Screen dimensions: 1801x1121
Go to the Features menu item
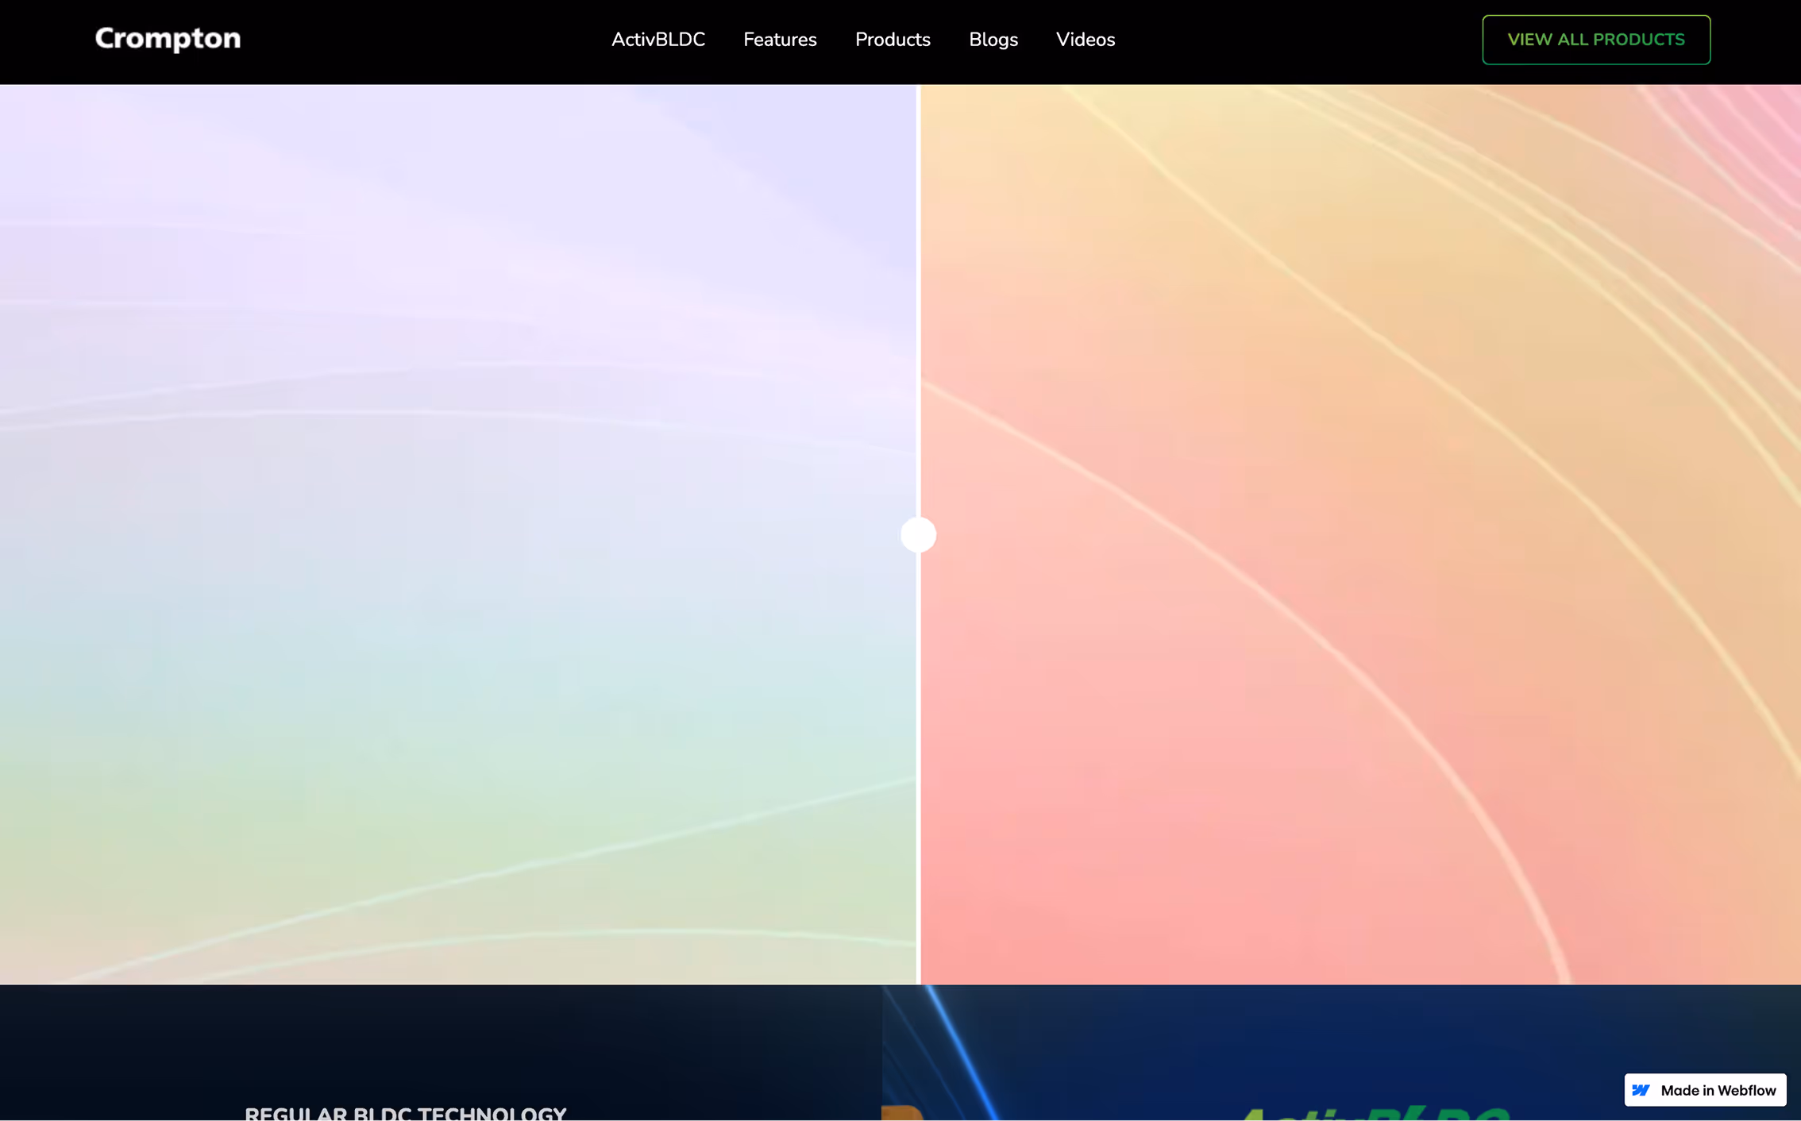coord(779,40)
